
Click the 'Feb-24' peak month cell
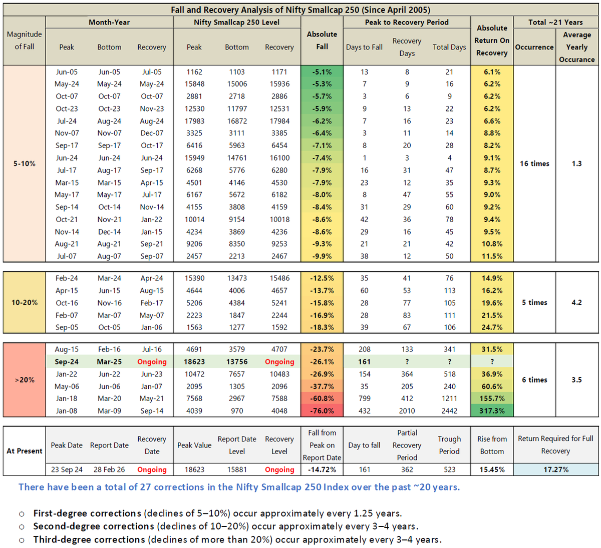[x=67, y=278]
